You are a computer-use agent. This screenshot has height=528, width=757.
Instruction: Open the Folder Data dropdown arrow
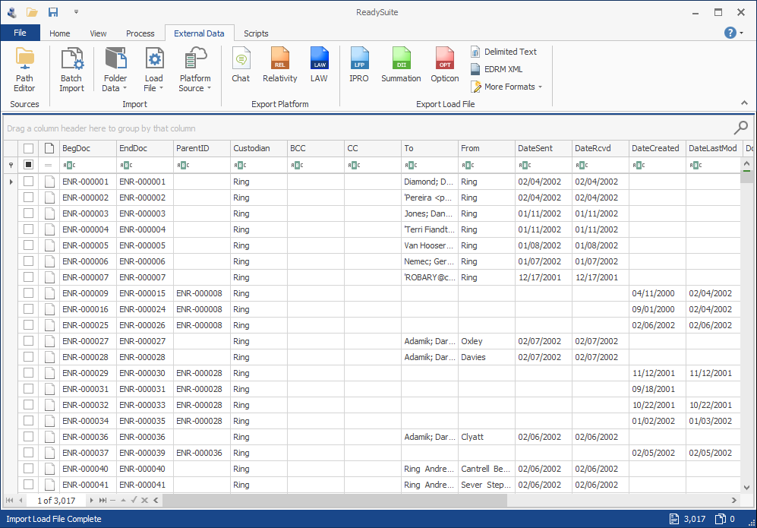tap(125, 88)
